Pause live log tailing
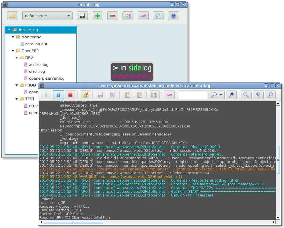 tap(59, 95)
